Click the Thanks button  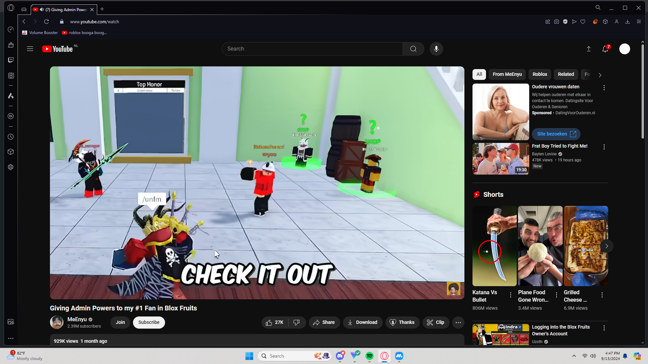pos(402,323)
